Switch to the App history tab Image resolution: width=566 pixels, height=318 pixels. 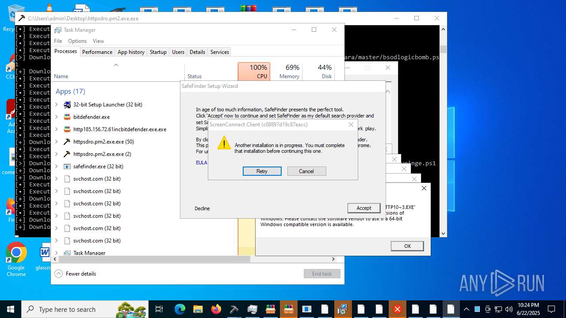[131, 52]
